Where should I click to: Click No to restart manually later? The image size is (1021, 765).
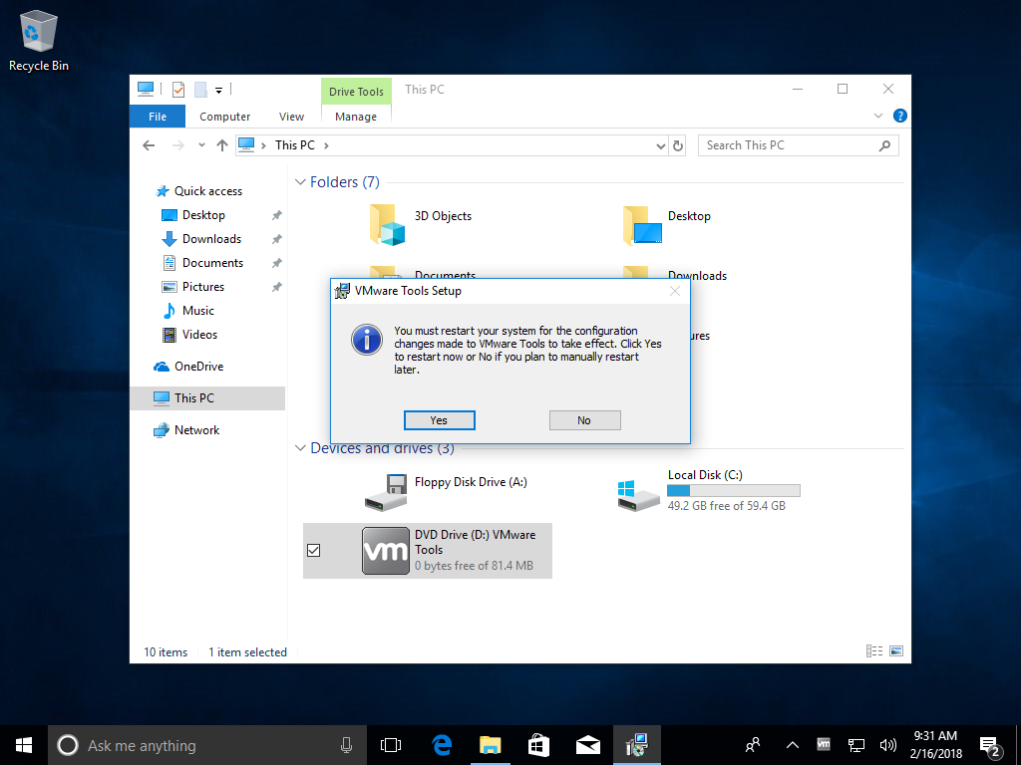coord(584,420)
